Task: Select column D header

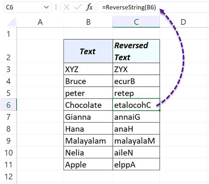Action: (183, 22)
